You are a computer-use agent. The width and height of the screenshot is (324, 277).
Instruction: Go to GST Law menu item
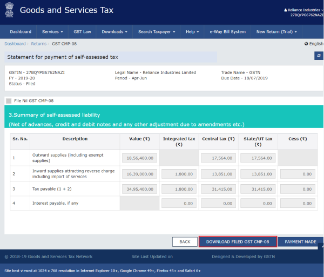click(x=83, y=32)
